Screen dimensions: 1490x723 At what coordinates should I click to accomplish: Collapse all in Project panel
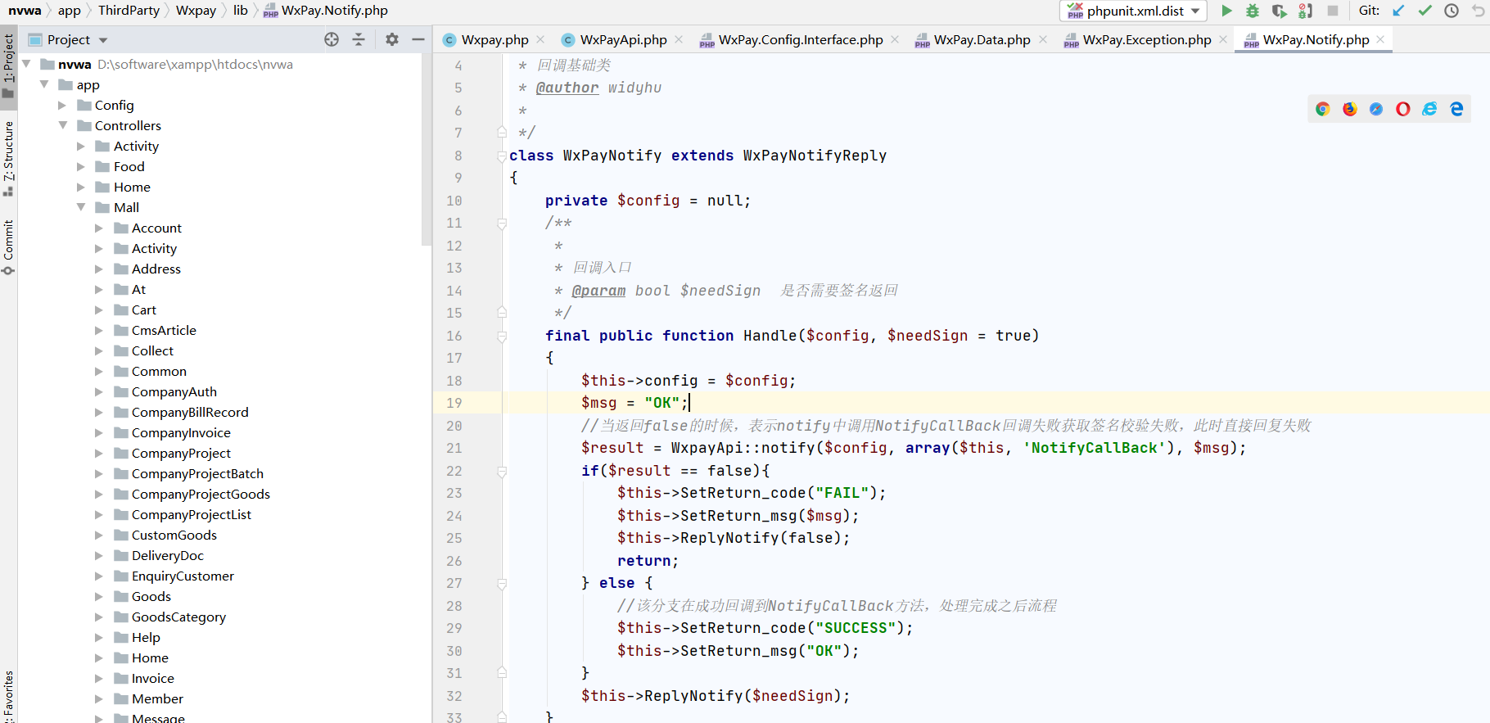(x=359, y=39)
